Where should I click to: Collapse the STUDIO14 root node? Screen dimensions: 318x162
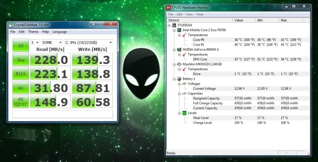pyautogui.click(x=169, y=25)
